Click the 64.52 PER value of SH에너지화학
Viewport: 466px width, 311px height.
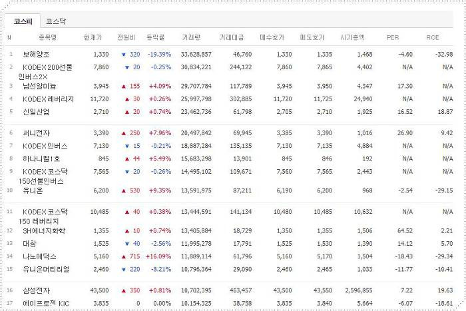click(405, 230)
